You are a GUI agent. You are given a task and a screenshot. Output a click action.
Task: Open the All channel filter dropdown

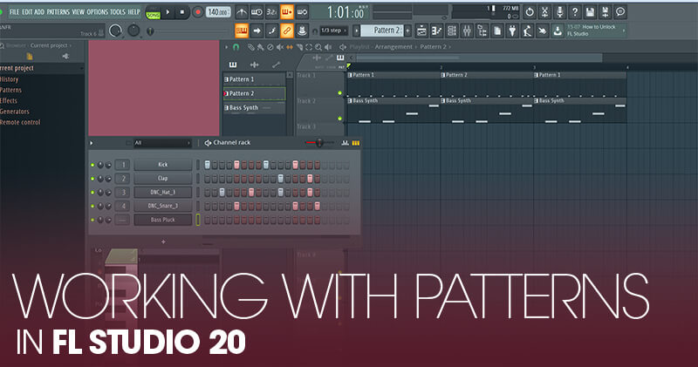click(162, 143)
